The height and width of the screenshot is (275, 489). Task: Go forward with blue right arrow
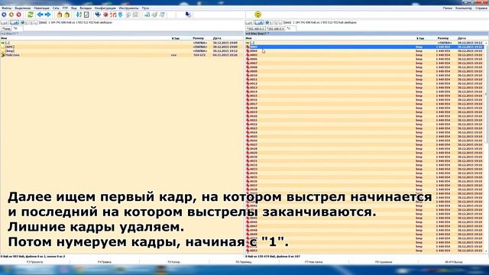coord(47,15)
